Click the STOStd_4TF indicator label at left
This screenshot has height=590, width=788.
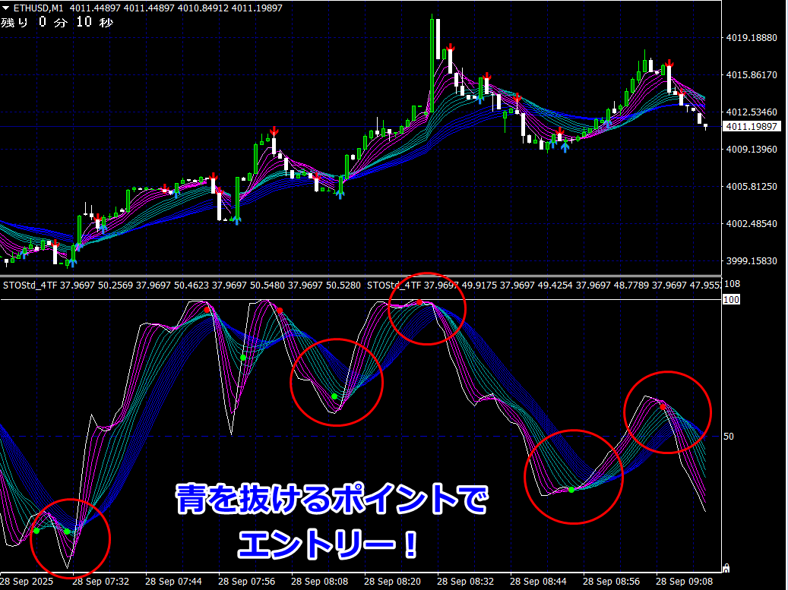(x=30, y=286)
